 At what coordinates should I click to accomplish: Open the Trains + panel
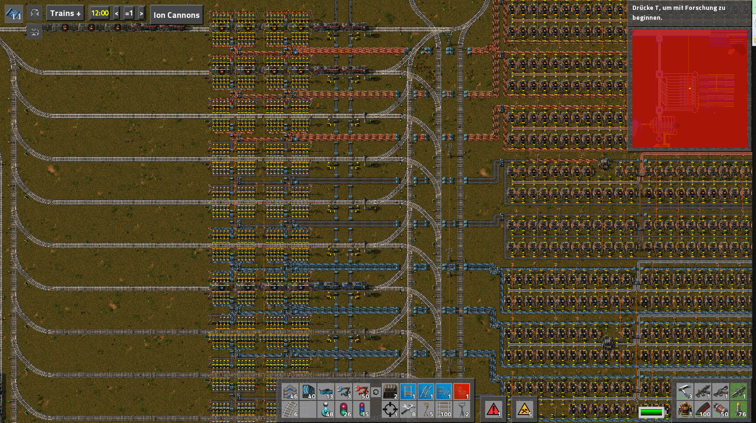65,13
